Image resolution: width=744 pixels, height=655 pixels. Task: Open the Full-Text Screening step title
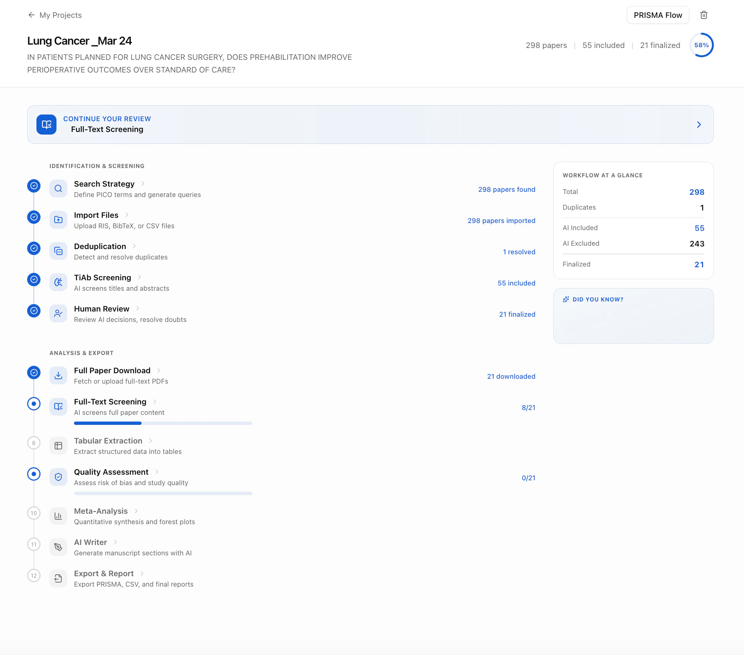tap(110, 402)
